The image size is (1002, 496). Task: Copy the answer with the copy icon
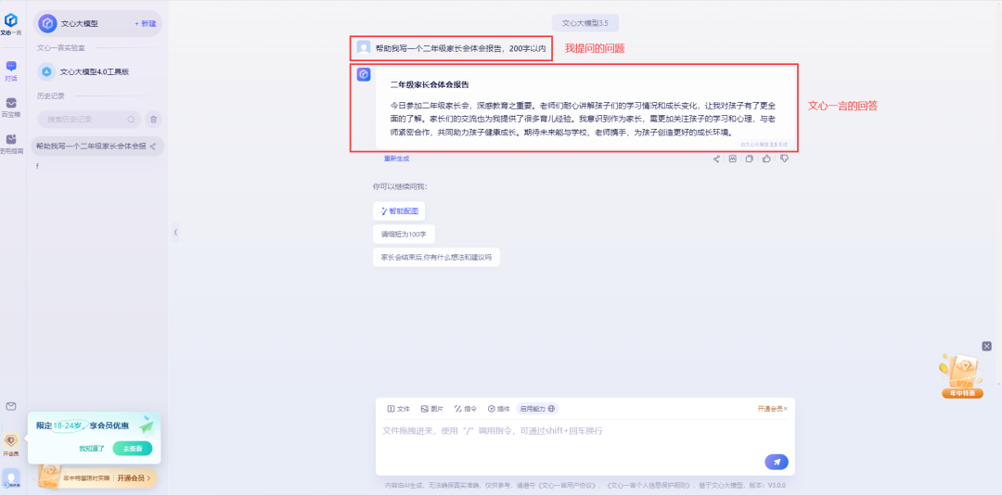pos(750,159)
